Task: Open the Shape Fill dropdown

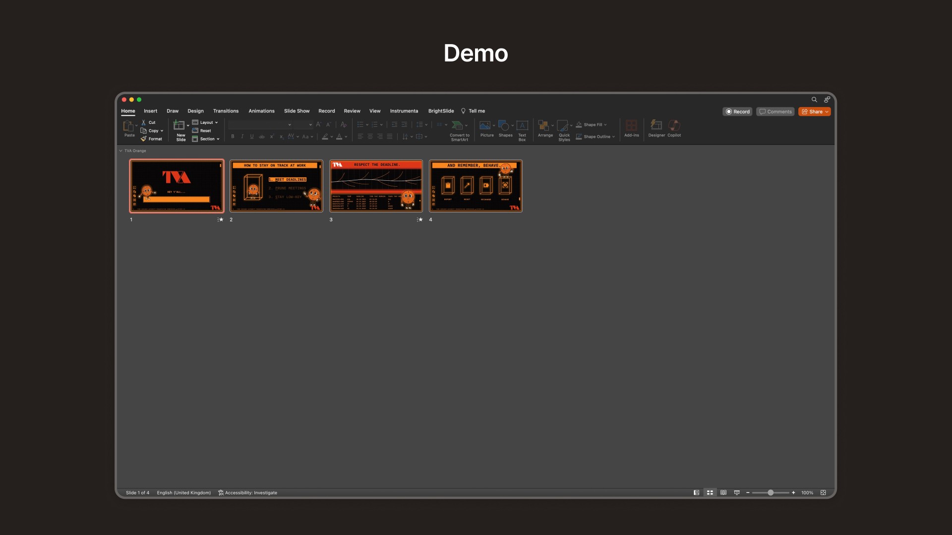Action: [605, 125]
